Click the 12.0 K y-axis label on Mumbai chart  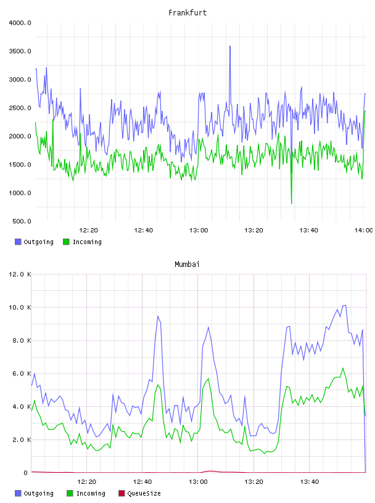pos(20,274)
